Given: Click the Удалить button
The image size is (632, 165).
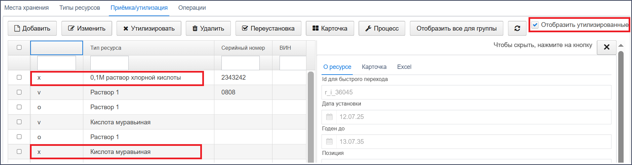Looking at the screenshot, I should [208, 28].
